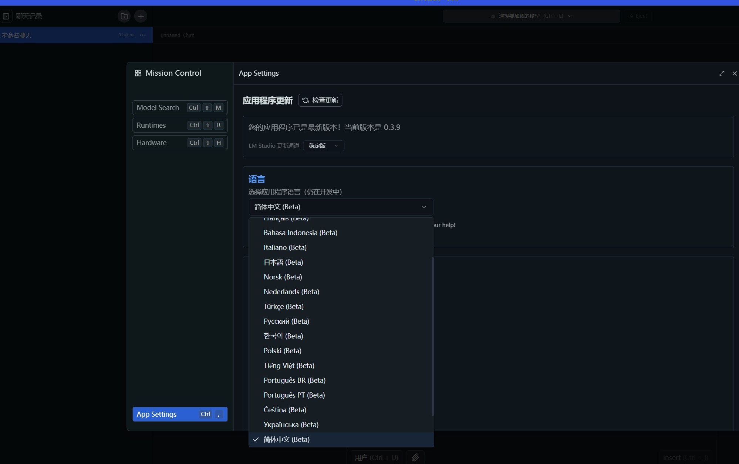Choose 日本語 (Beta) language
Screen dimensions: 739x464
point(340,262)
